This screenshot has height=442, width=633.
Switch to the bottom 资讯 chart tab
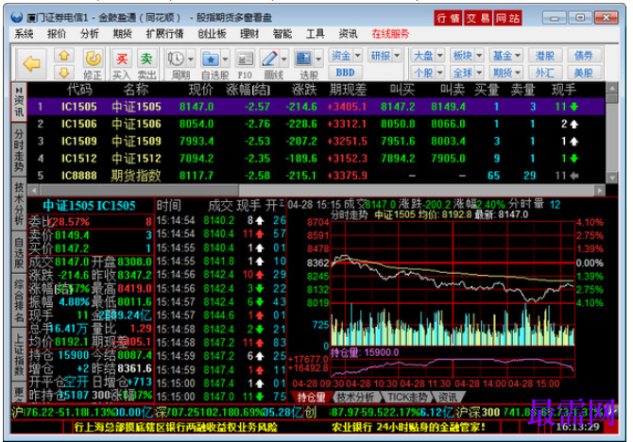point(448,398)
